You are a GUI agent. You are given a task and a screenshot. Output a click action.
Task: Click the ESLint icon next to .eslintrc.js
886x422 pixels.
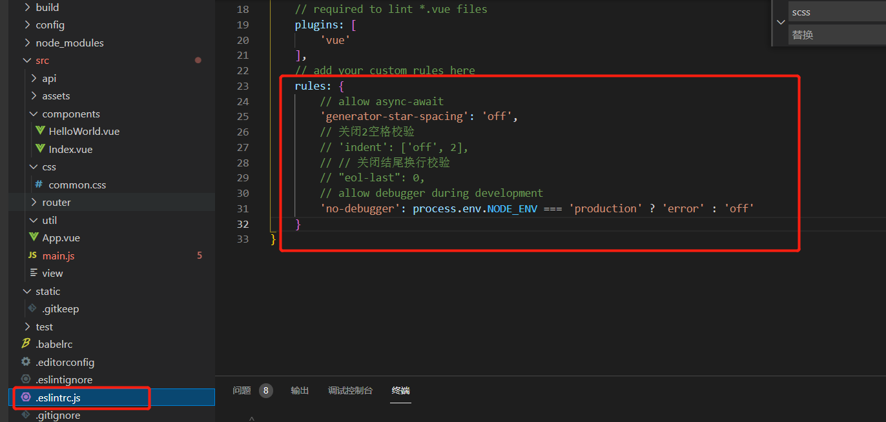tap(26, 397)
